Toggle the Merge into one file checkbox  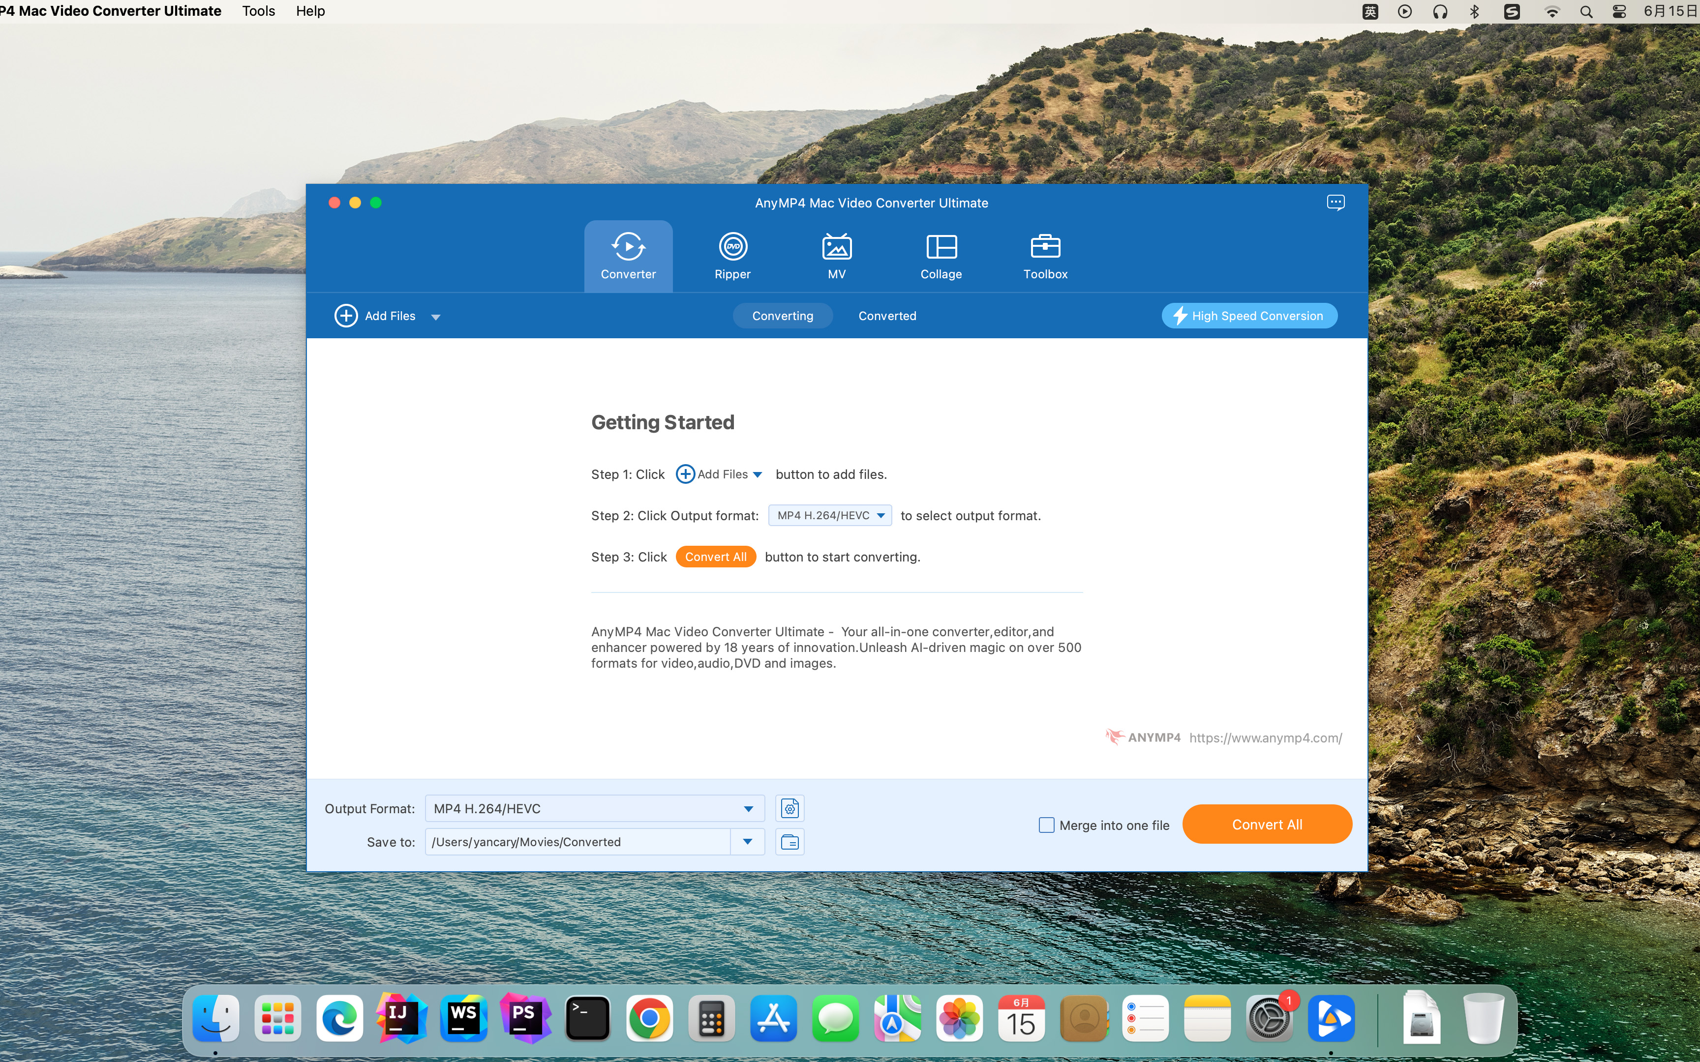click(x=1045, y=825)
